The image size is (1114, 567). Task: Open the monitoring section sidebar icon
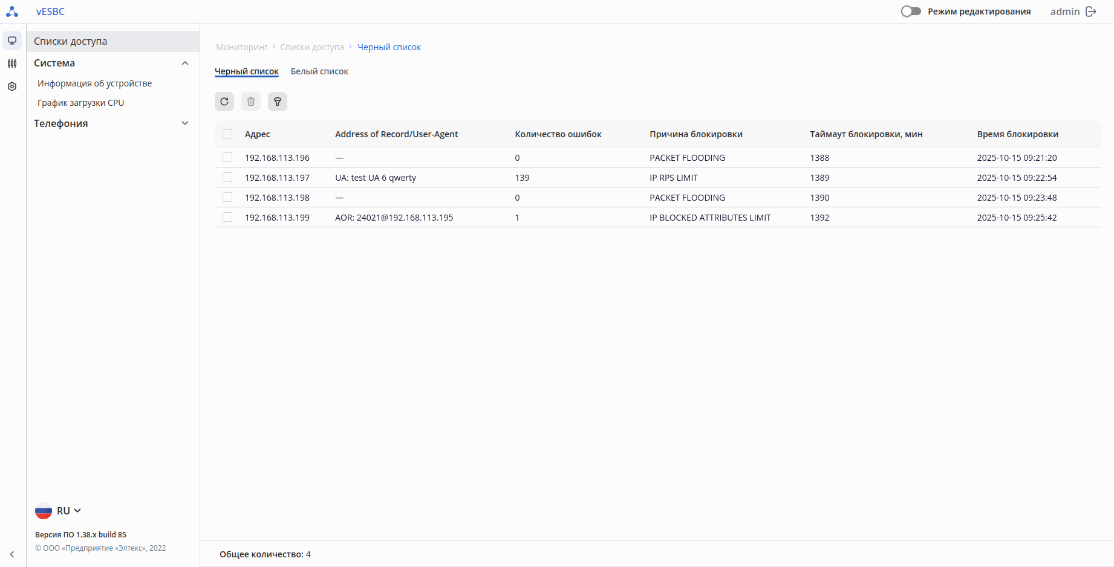coord(12,40)
